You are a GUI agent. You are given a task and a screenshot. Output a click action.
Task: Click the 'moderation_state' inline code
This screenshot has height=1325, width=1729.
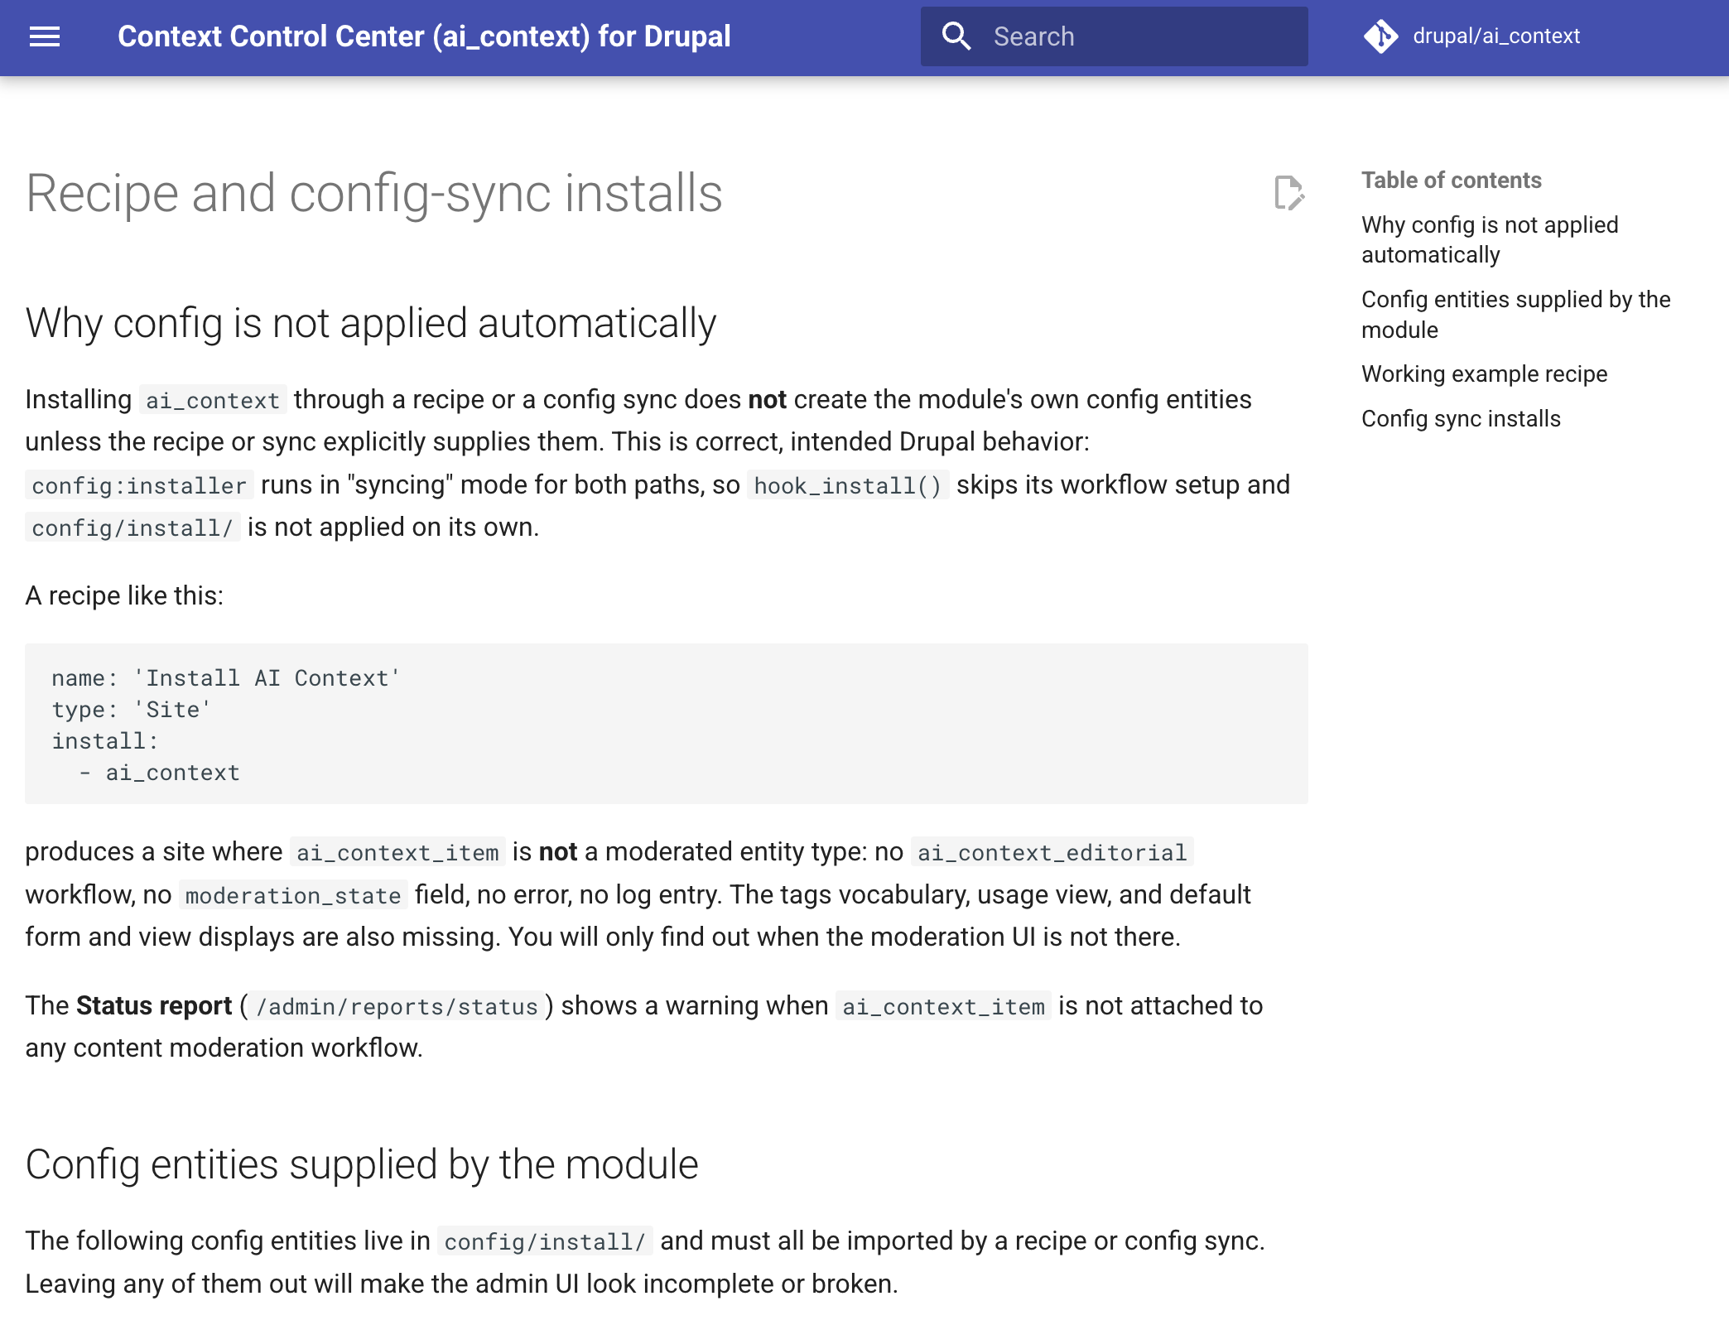293,895
